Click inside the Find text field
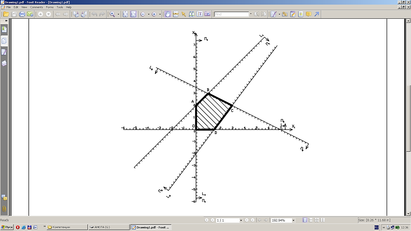Screen dimensions: 411x231 [x=232, y=14]
